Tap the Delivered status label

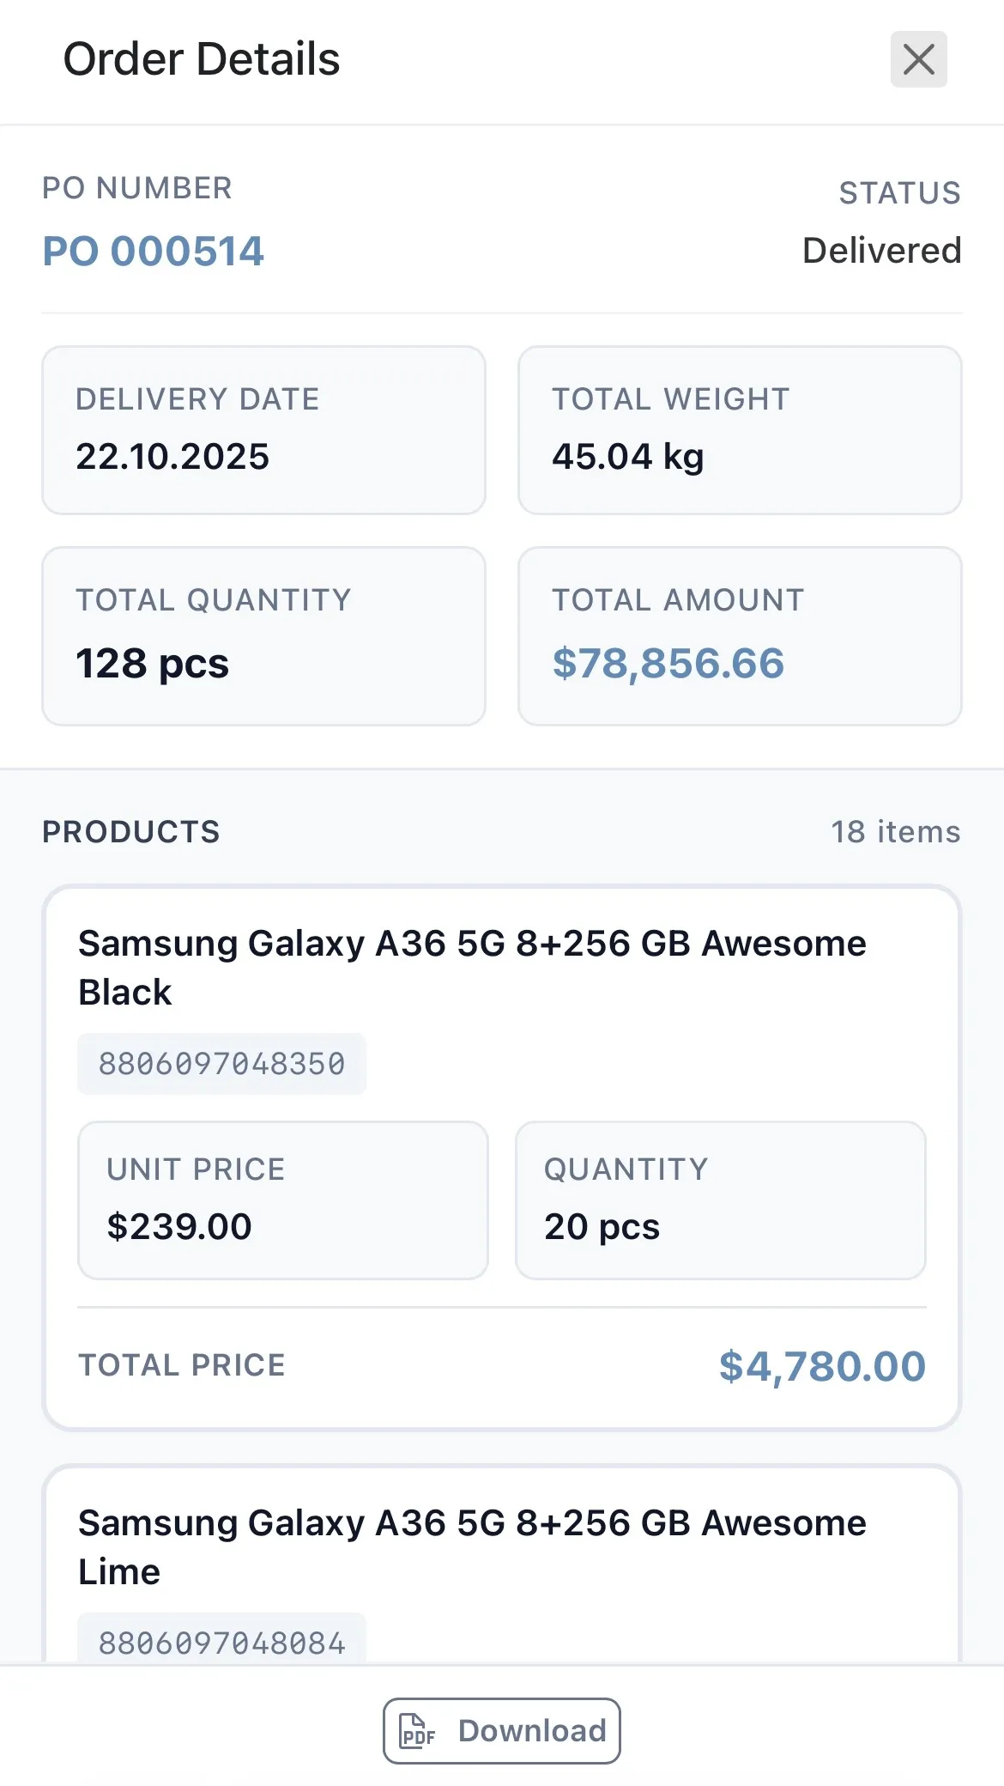click(881, 251)
